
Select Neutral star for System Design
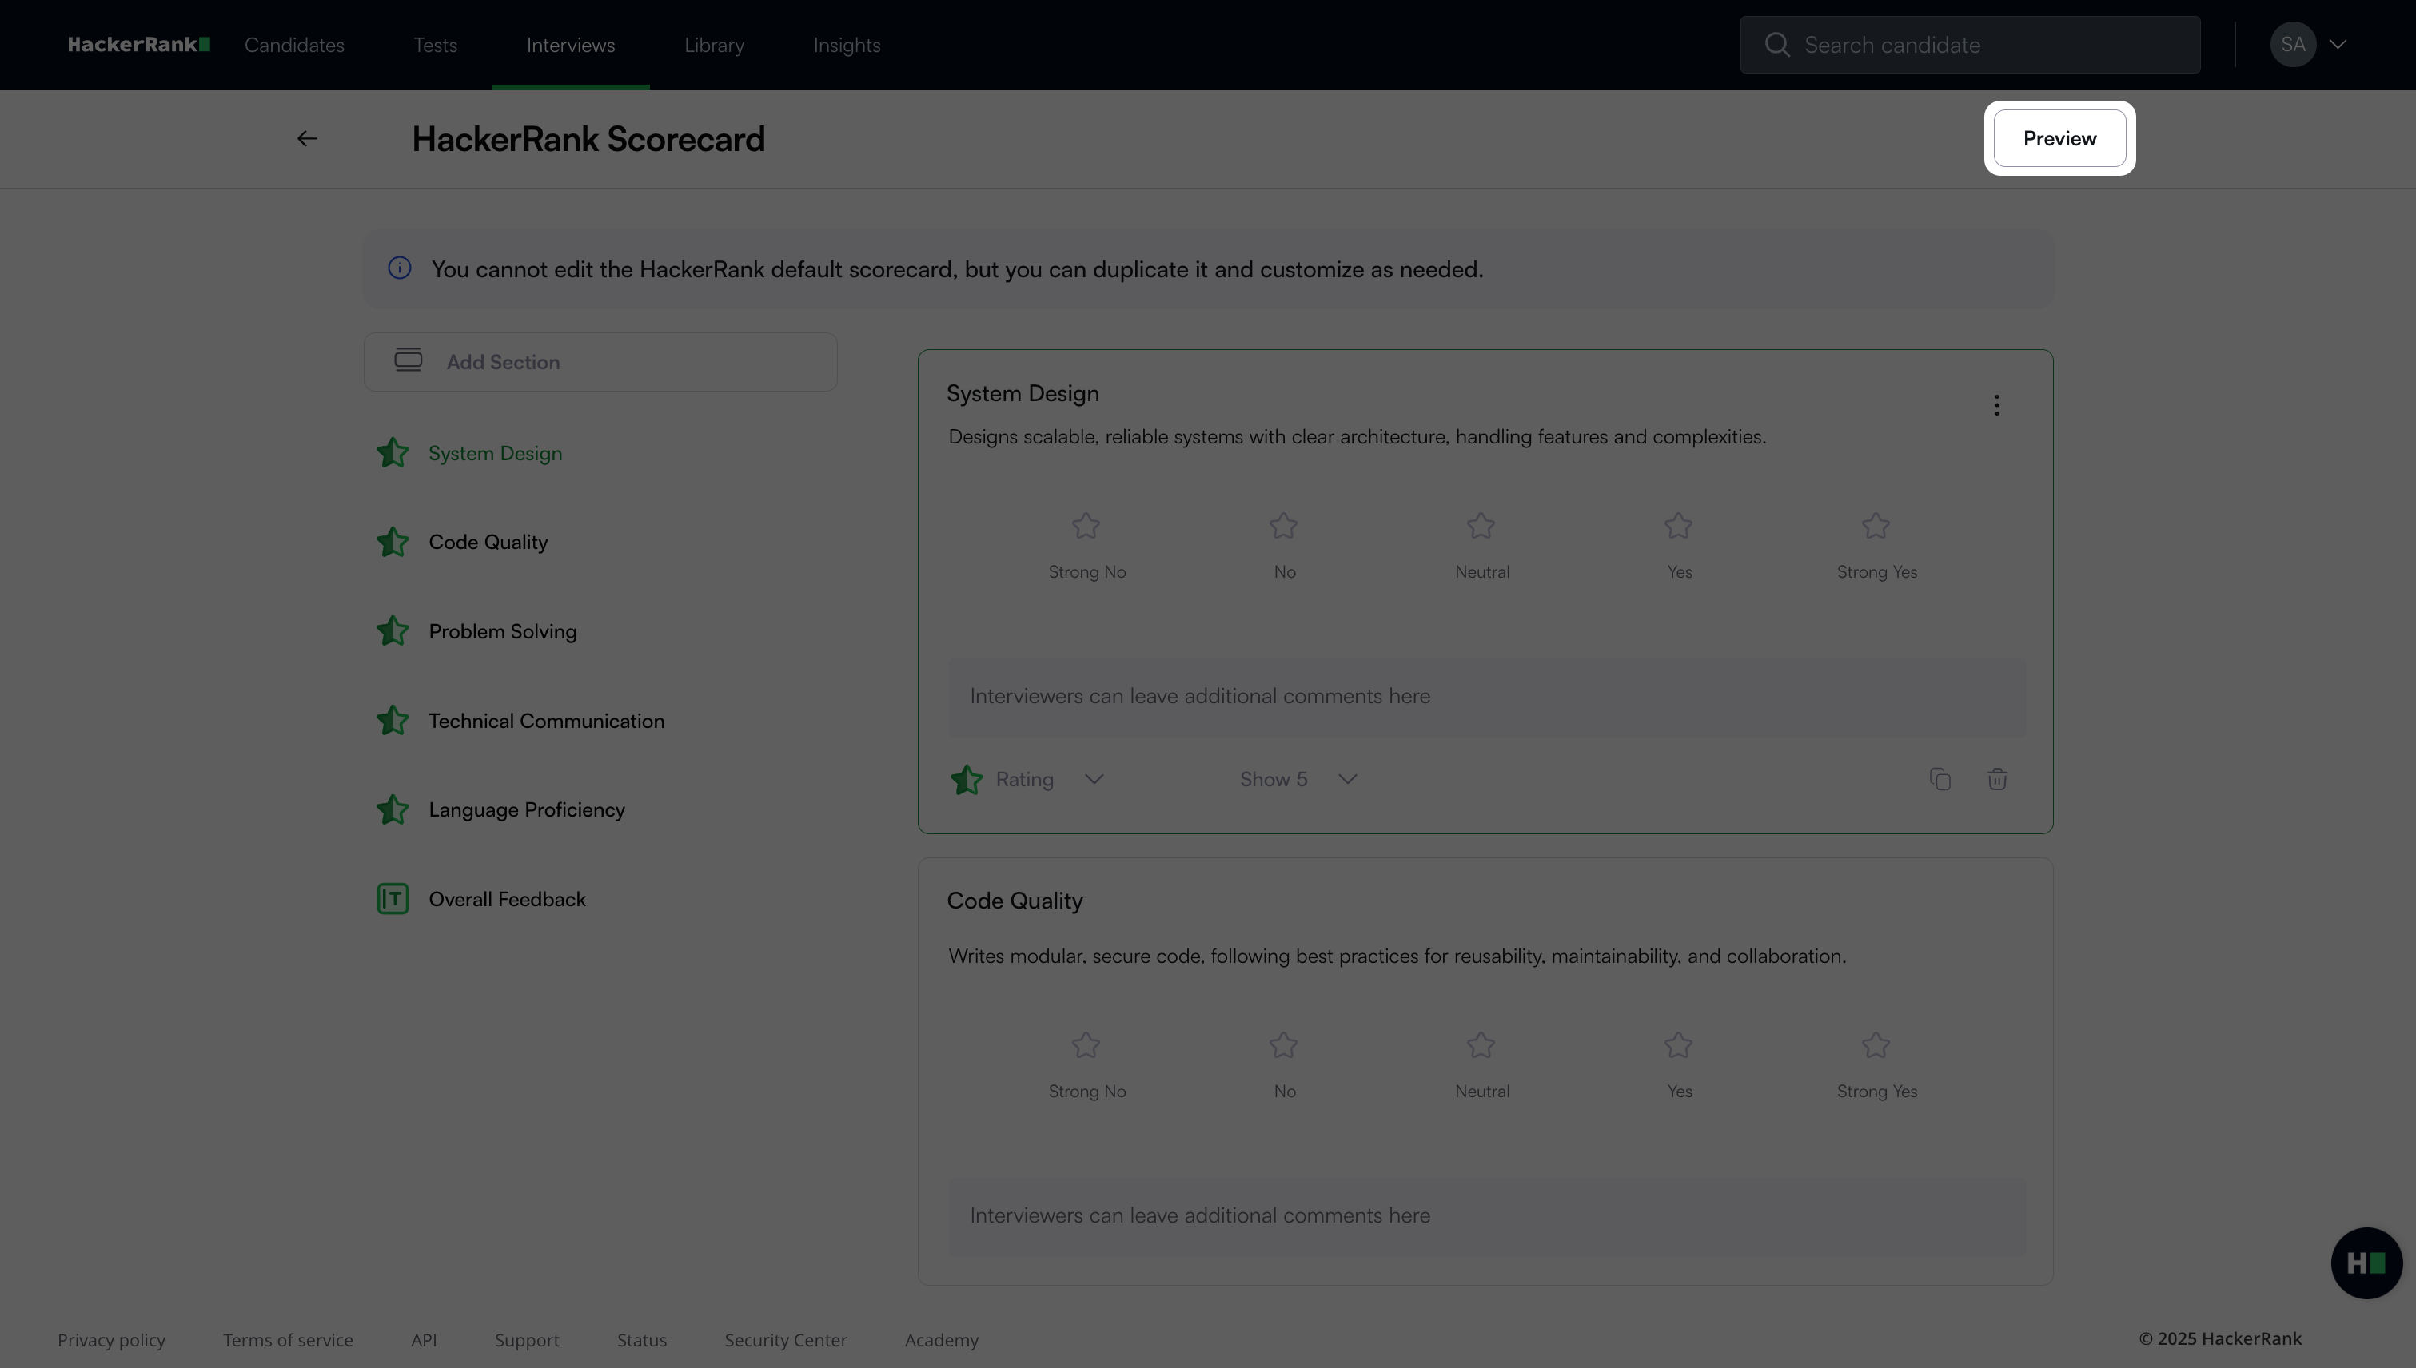click(x=1481, y=526)
